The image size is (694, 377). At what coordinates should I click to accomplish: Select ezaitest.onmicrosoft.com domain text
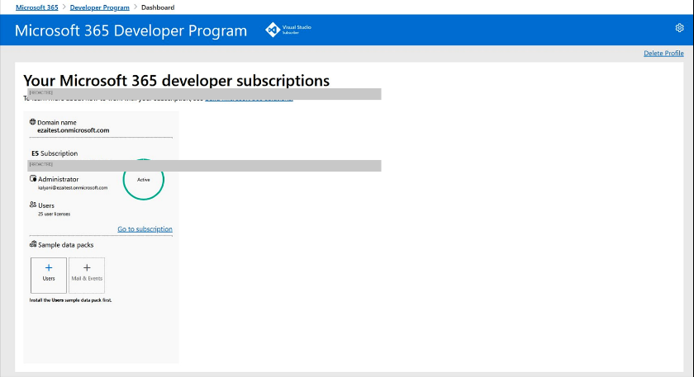click(73, 130)
